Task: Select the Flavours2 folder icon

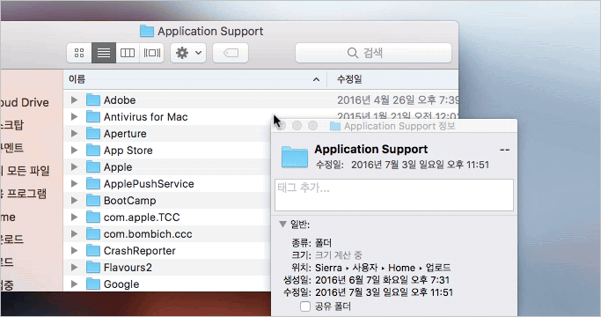Action: click(x=92, y=267)
